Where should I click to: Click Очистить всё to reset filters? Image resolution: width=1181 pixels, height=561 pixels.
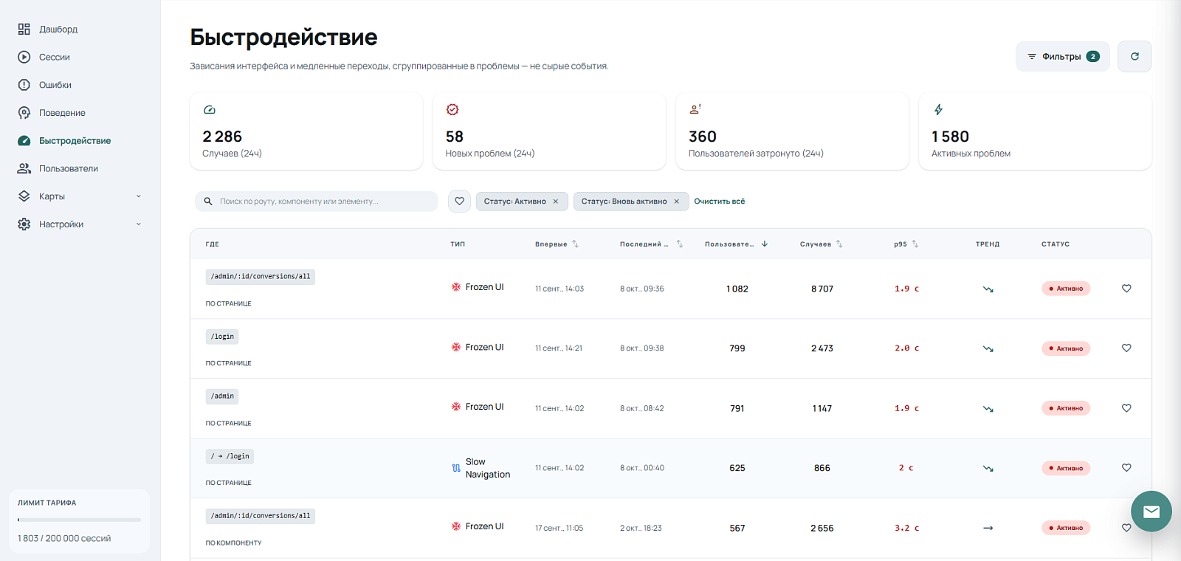tap(720, 202)
